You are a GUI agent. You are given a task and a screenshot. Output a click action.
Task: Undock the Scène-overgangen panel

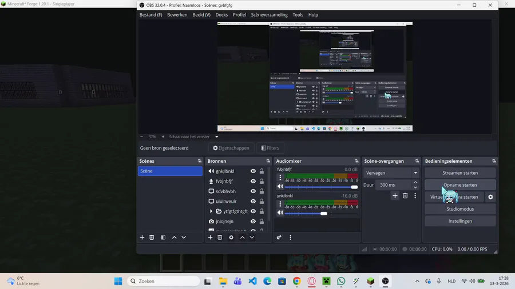point(417,161)
